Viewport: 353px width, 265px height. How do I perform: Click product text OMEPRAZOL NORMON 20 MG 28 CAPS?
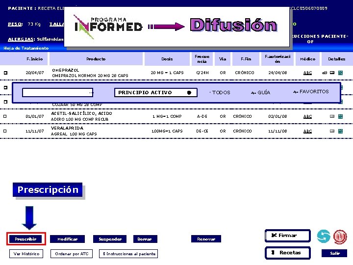tap(90, 76)
